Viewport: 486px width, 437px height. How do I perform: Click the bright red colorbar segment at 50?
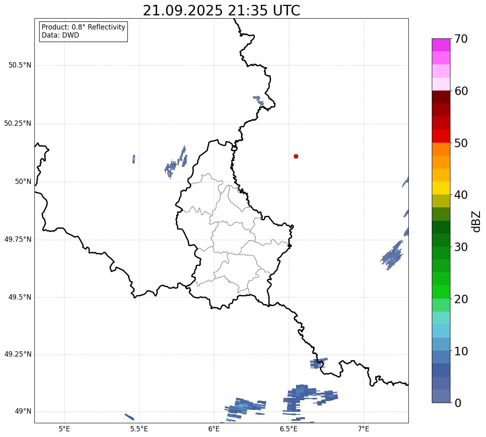(x=441, y=136)
